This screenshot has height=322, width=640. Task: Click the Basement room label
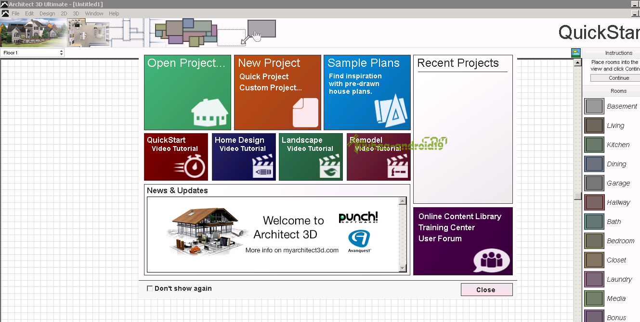tap(622, 106)
